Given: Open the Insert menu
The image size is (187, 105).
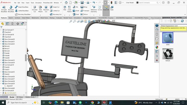Looking at the screenshot, I should click(27, 3).
